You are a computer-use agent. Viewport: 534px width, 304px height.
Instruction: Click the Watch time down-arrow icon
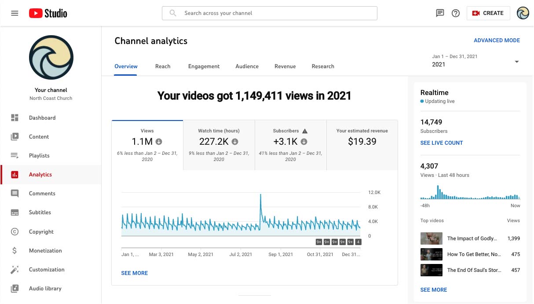pyautogui.click(x=235, y=142)
